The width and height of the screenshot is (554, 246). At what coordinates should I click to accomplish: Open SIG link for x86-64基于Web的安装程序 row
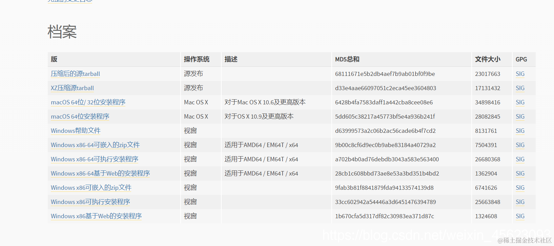[x=520, y=173]
